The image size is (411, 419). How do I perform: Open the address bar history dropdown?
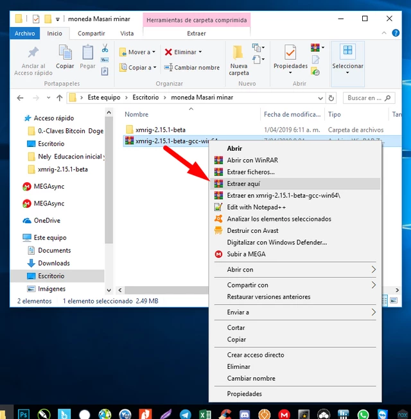point(320,98)
